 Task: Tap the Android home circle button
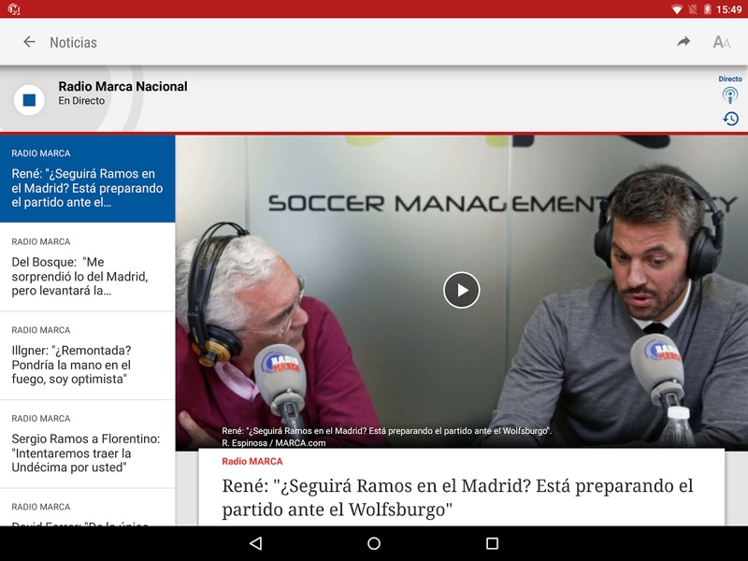[x=374, y=543]
